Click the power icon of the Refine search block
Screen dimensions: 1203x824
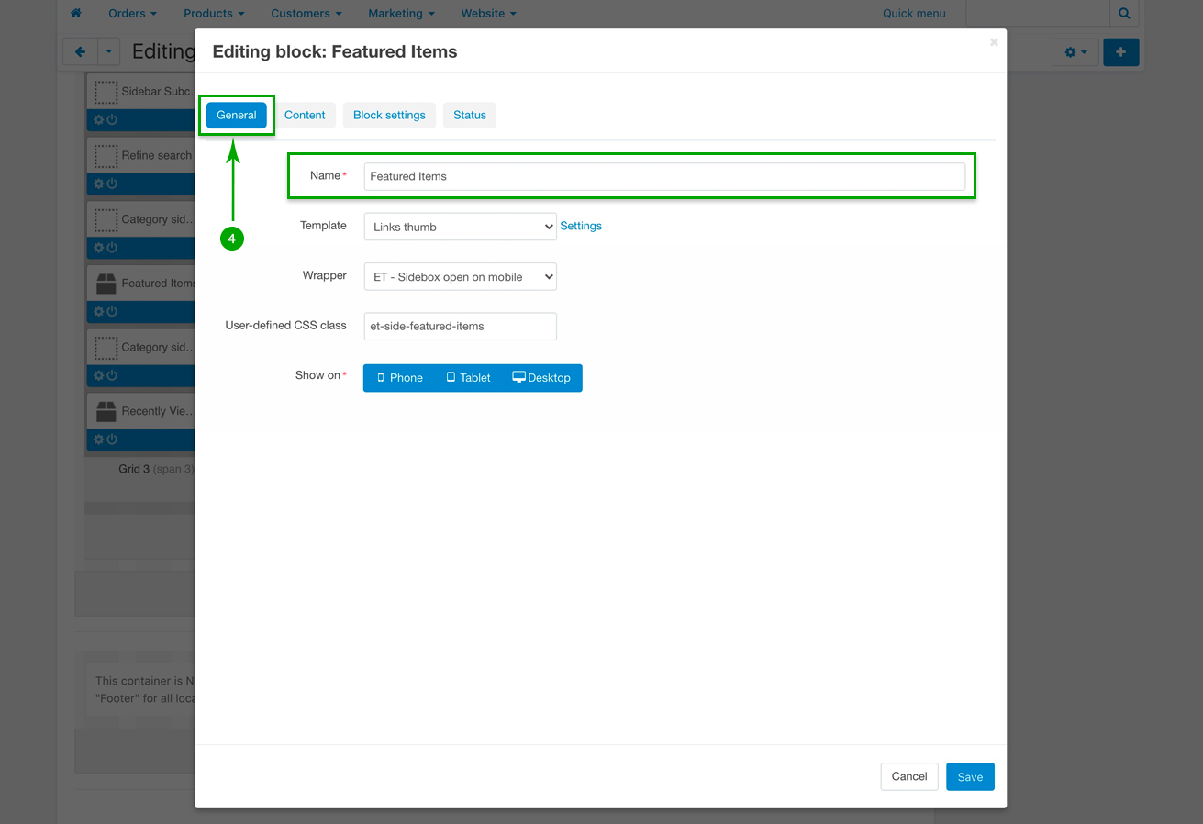pos(112,184)
